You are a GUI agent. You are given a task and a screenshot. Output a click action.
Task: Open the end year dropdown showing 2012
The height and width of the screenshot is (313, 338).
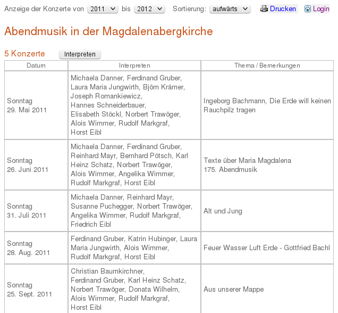pos(149,9)
